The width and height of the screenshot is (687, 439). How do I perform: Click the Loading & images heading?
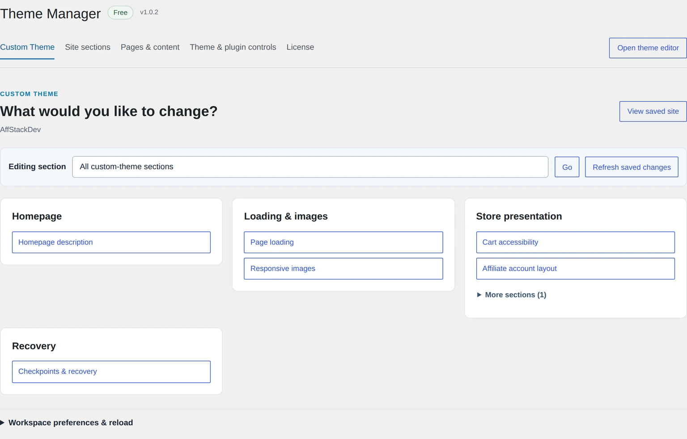point(286,216)
